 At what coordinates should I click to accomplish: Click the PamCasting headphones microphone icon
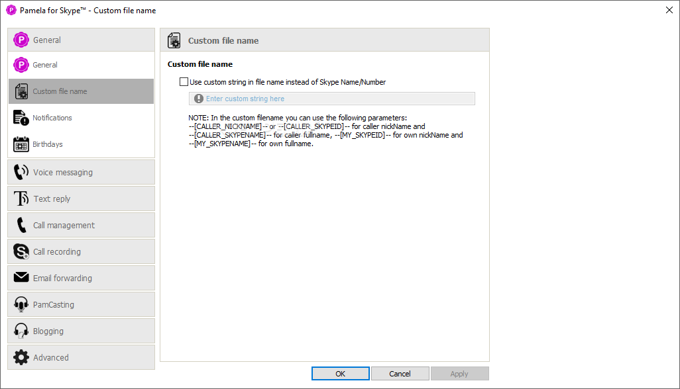pyautogui.click(x=21, y=304)
